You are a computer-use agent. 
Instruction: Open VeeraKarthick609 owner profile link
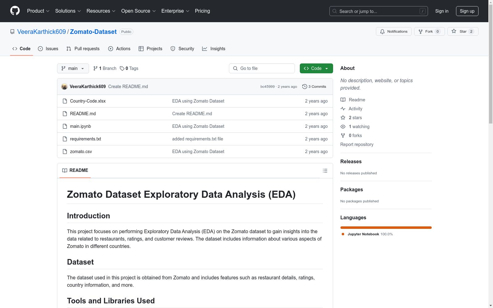pos(42,32)
